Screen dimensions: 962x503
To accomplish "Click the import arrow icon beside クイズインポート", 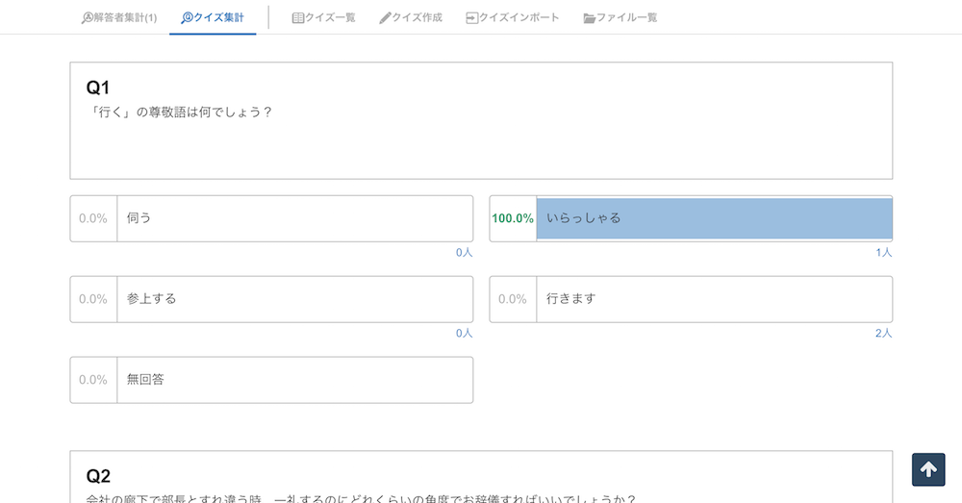I will pyautogui.click(x=471, y=18).
